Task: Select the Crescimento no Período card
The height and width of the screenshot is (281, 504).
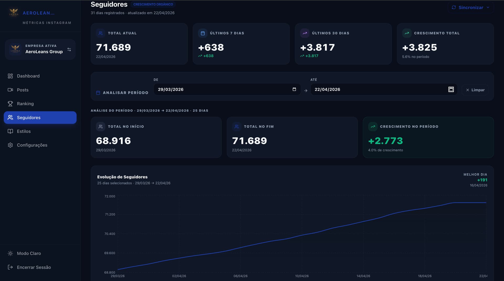Action: click(428, 137)
